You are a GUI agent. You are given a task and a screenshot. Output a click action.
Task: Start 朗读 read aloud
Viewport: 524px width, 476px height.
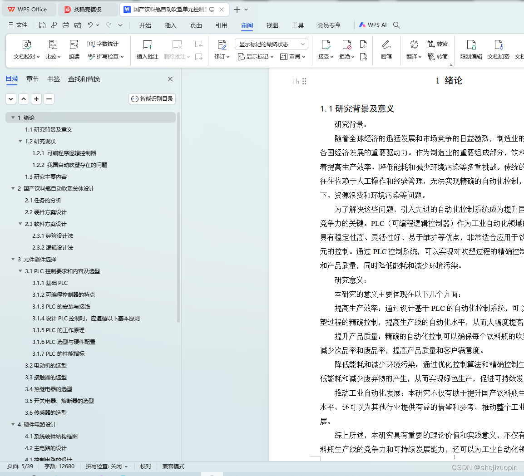coord(74,49)
